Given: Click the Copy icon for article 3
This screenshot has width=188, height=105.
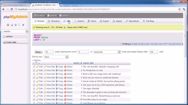Looking at the screenshot, I should (57, 74).
